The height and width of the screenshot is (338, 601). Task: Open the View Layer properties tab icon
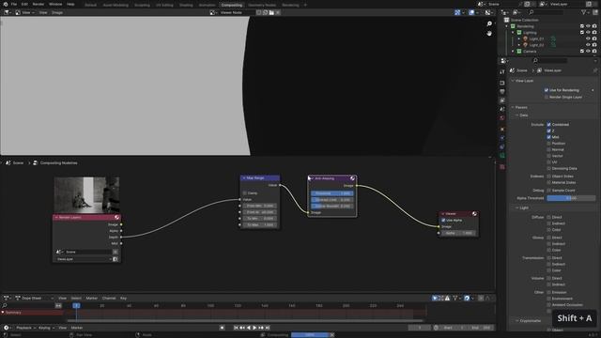tap(502, 100)
